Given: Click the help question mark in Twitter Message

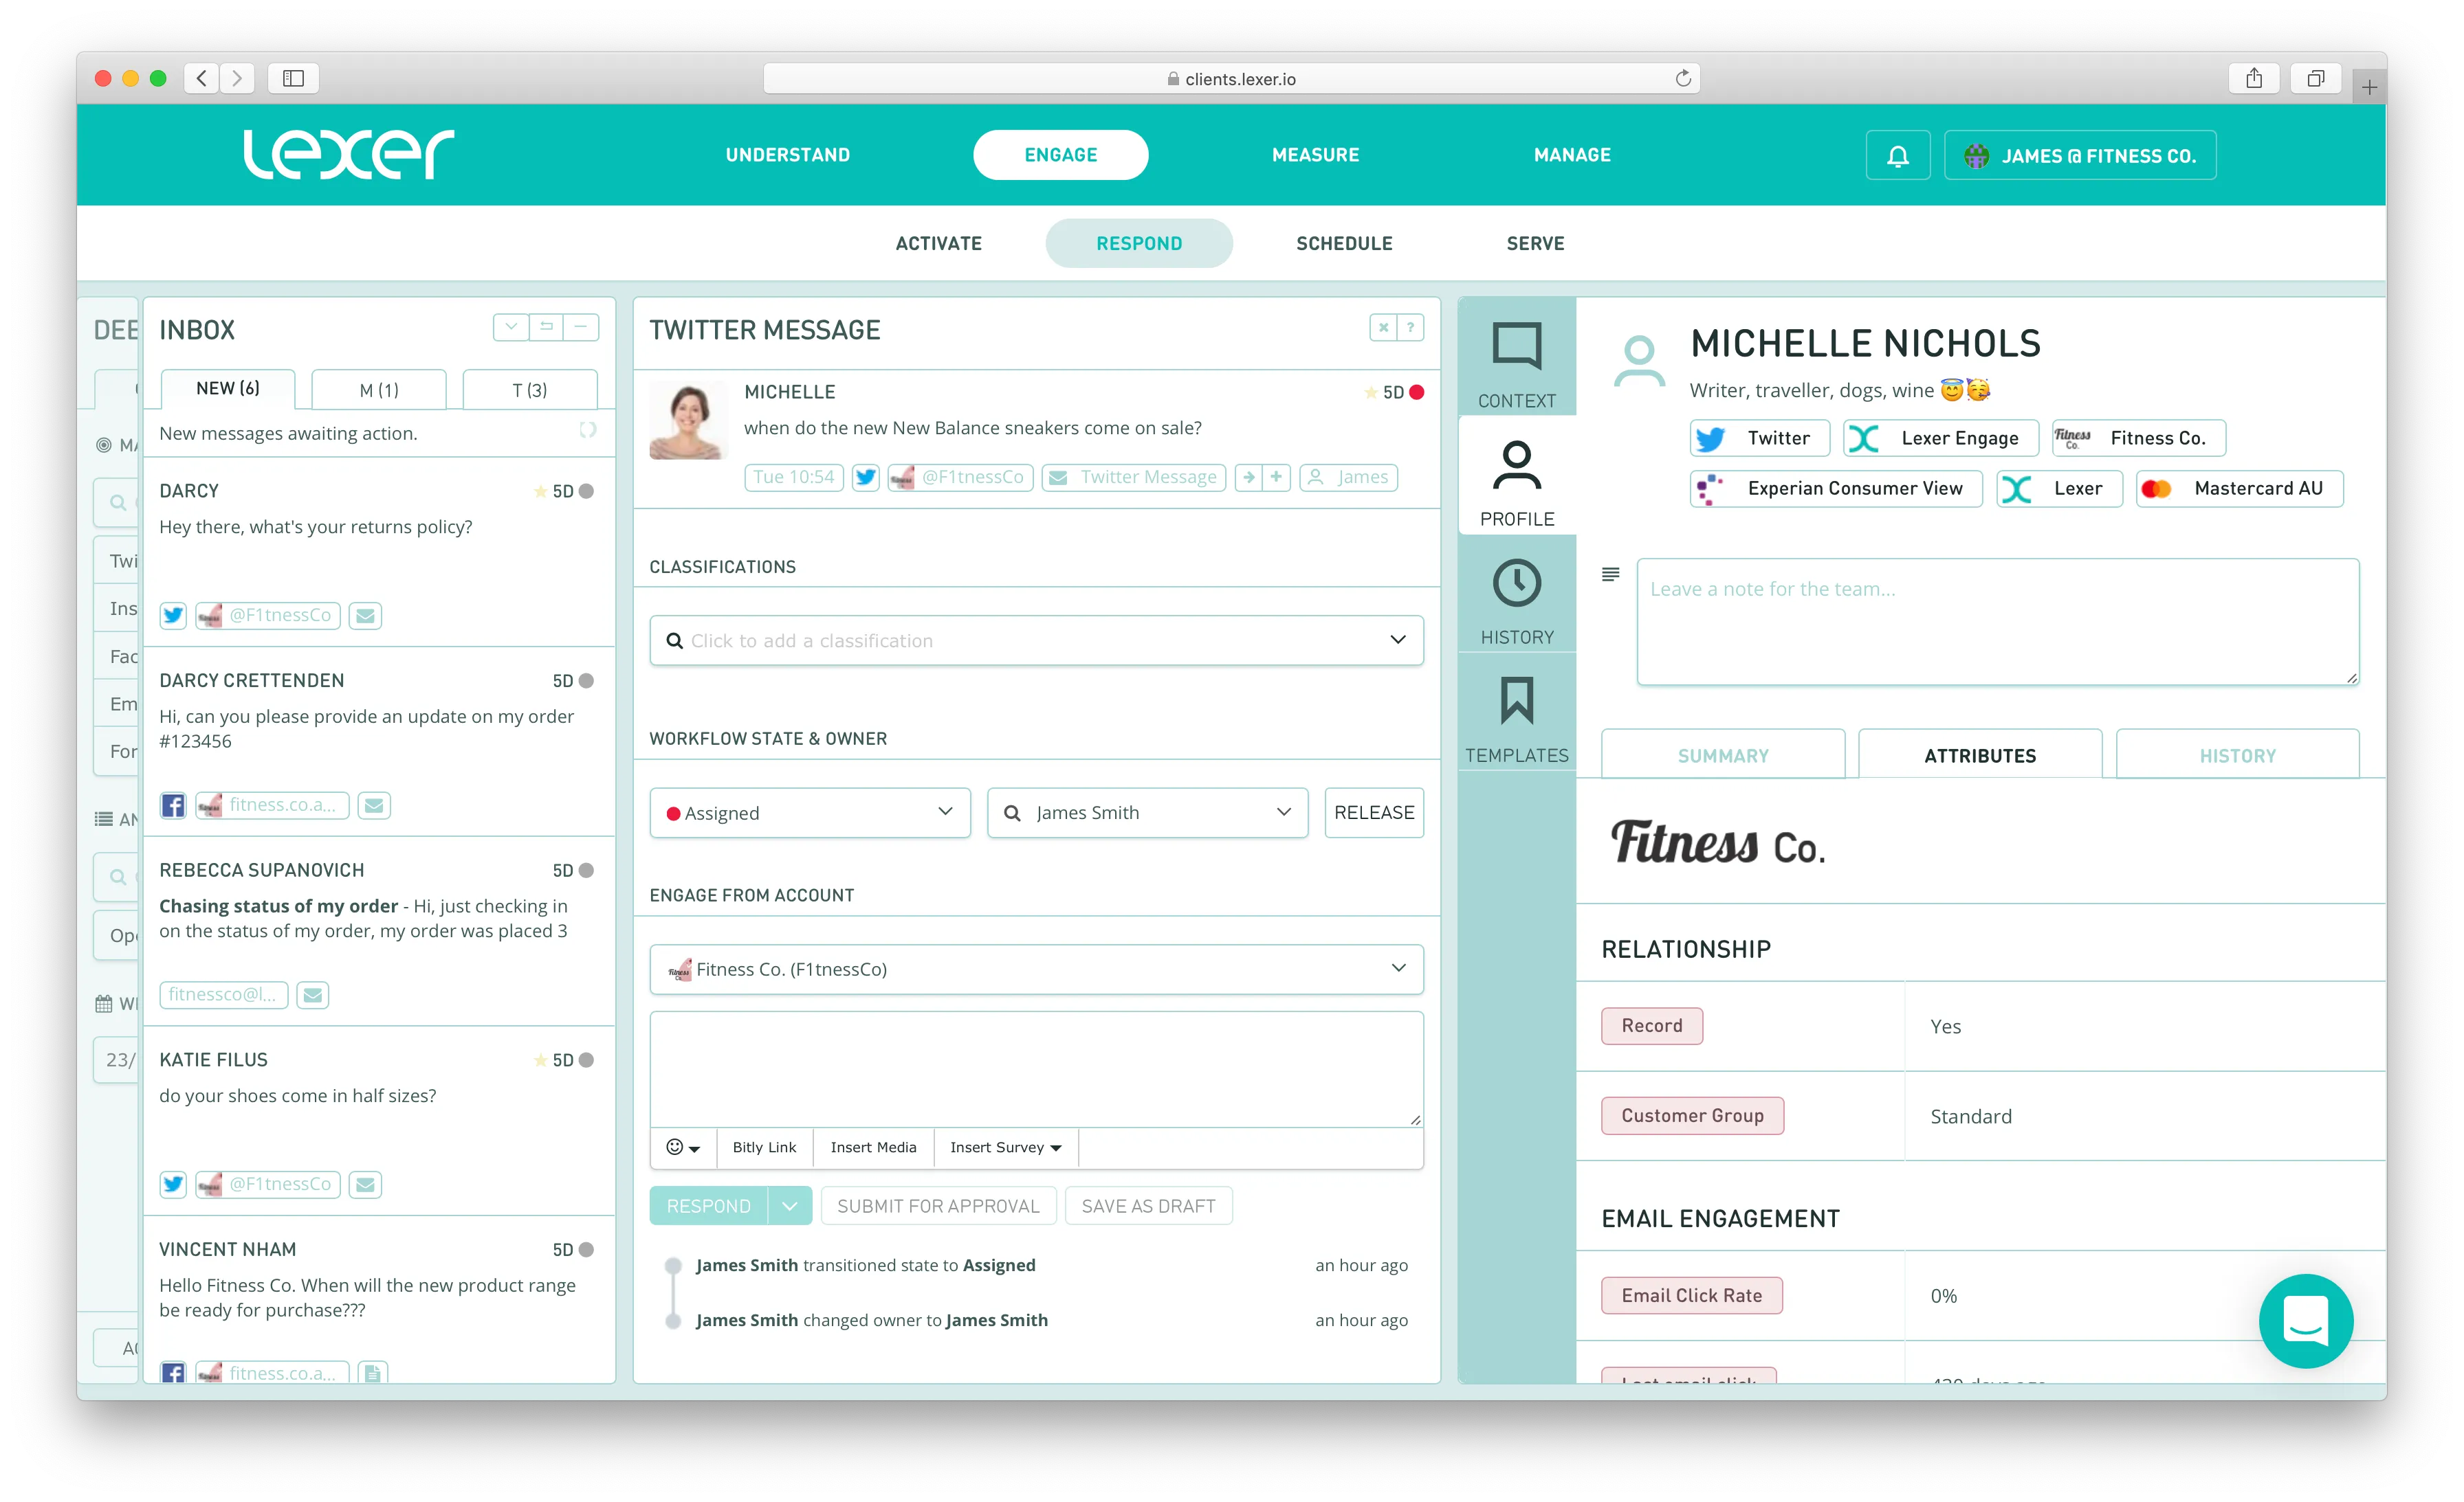Looking at the screenshot, I should pyautogui.click(x=1410, y=328).
